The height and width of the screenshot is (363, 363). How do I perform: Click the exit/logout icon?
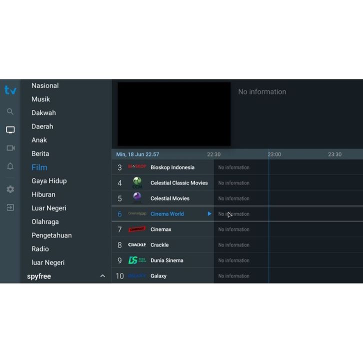point(10,207)
